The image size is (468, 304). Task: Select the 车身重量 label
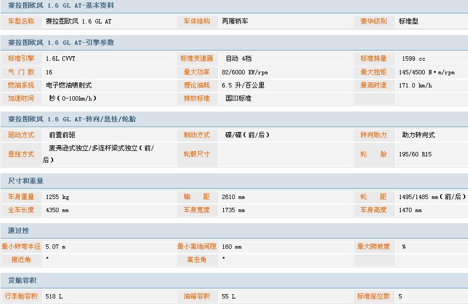pos(21,197)
